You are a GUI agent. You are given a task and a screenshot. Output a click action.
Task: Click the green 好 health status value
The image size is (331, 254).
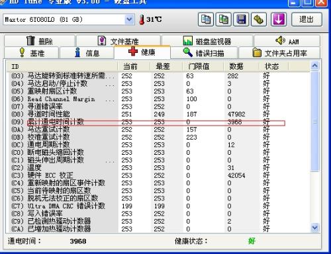click(x=252, y=241)
